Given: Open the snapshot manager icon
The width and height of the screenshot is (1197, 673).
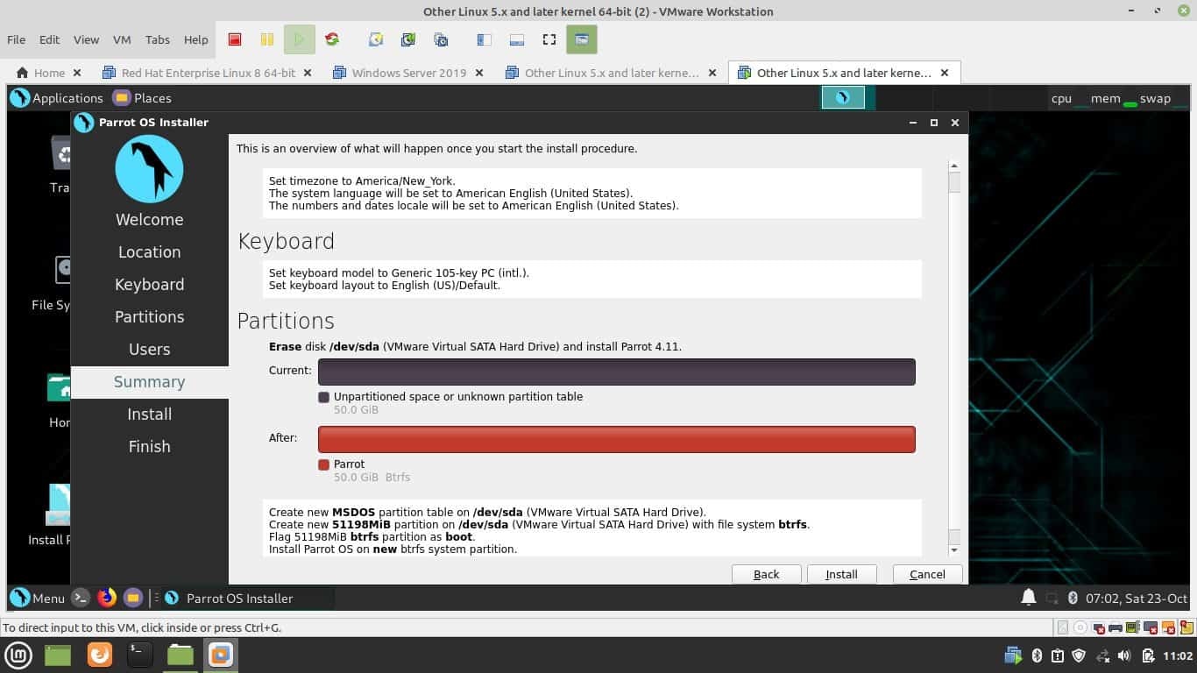Looking at the screenshot, I should coord(441,39).
